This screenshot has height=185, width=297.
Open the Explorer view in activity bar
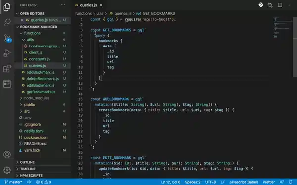[x=7, y=7]
